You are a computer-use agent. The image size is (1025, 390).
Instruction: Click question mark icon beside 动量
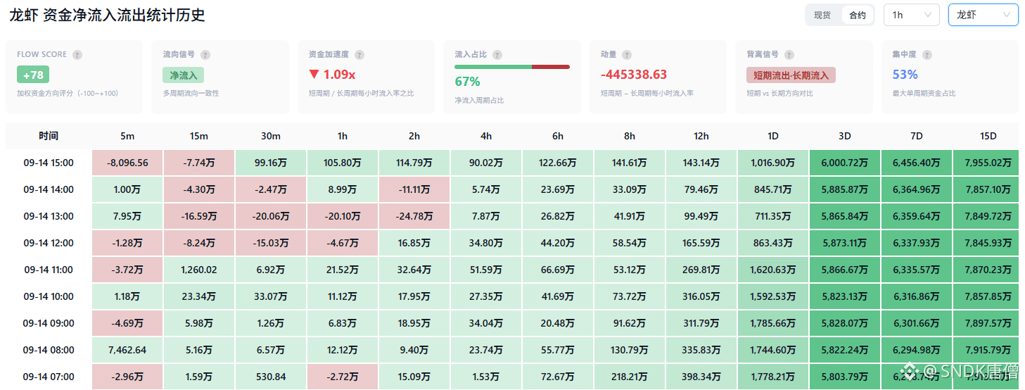tap(627, 55)
